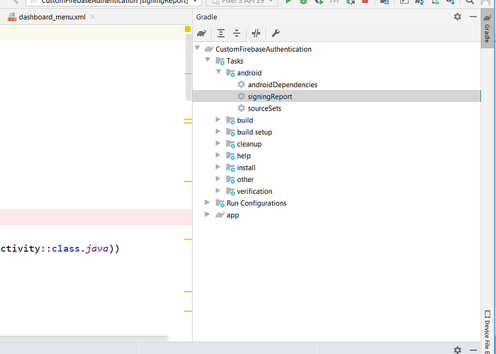
Task: Click the CustomFirebaseAuthentication project label
Action: 264,49
